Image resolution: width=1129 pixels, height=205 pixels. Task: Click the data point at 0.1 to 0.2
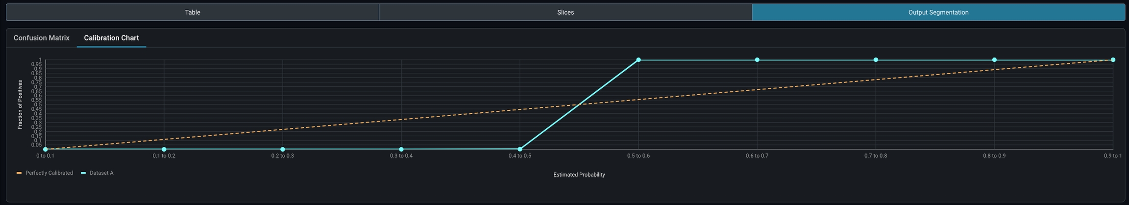(164, 149)
